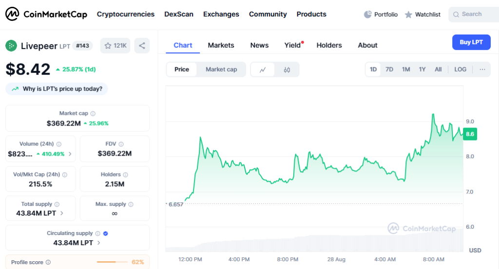Switch to the Yield tab
The width and height of the screenshot is (499, 269).
click(x=292, y=45)
